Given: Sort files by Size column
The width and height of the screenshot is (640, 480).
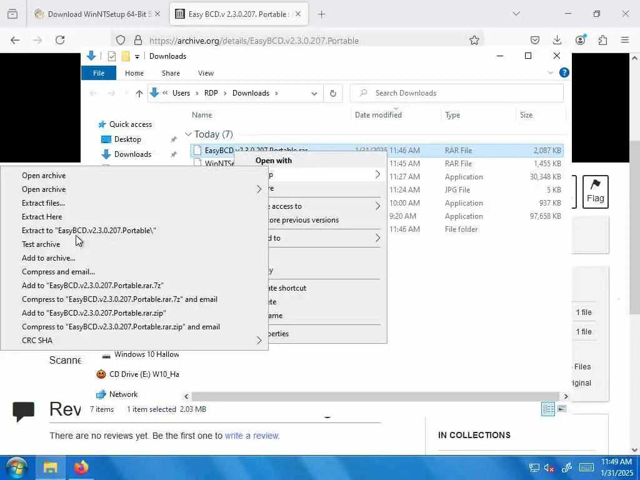Looking at the screenshot, I should pos(526,115).
